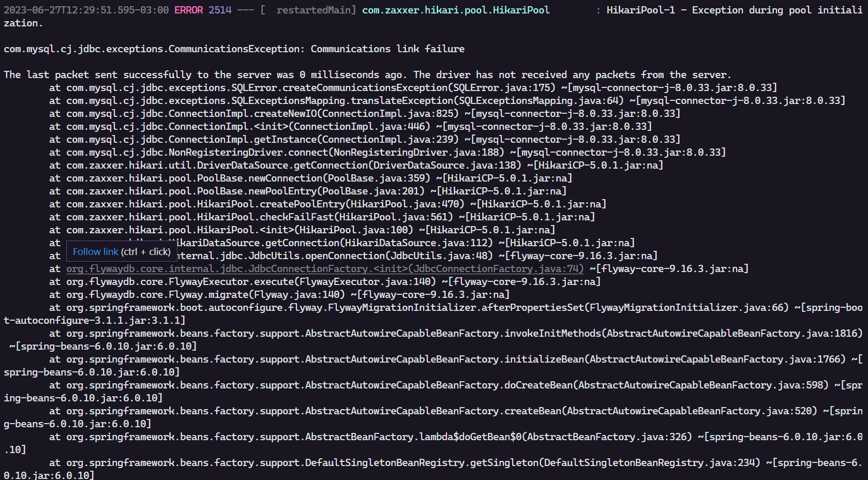This screenshot has height=480, width=868.
Task: Click HikariPool.createPoolEntry stack frame
Action: point(328,204)
